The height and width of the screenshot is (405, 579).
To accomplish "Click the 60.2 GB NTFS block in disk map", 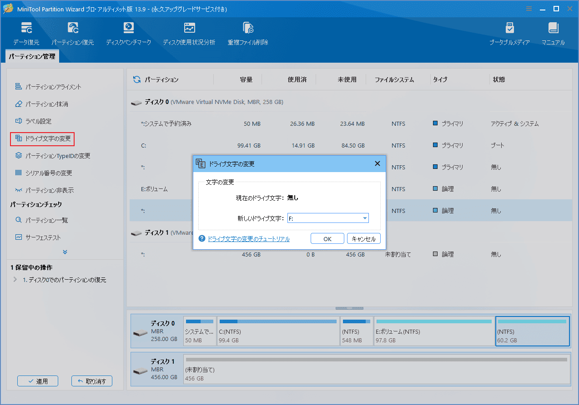I will pyautogui.click(x=532, y=331).
